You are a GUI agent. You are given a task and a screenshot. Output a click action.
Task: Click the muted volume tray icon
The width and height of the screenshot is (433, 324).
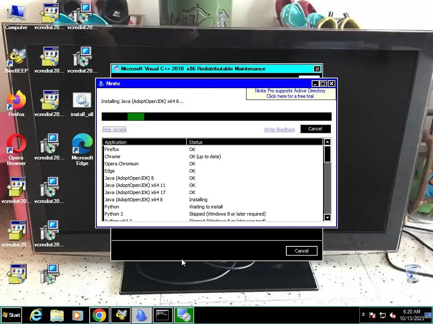(x=393, y=315)
